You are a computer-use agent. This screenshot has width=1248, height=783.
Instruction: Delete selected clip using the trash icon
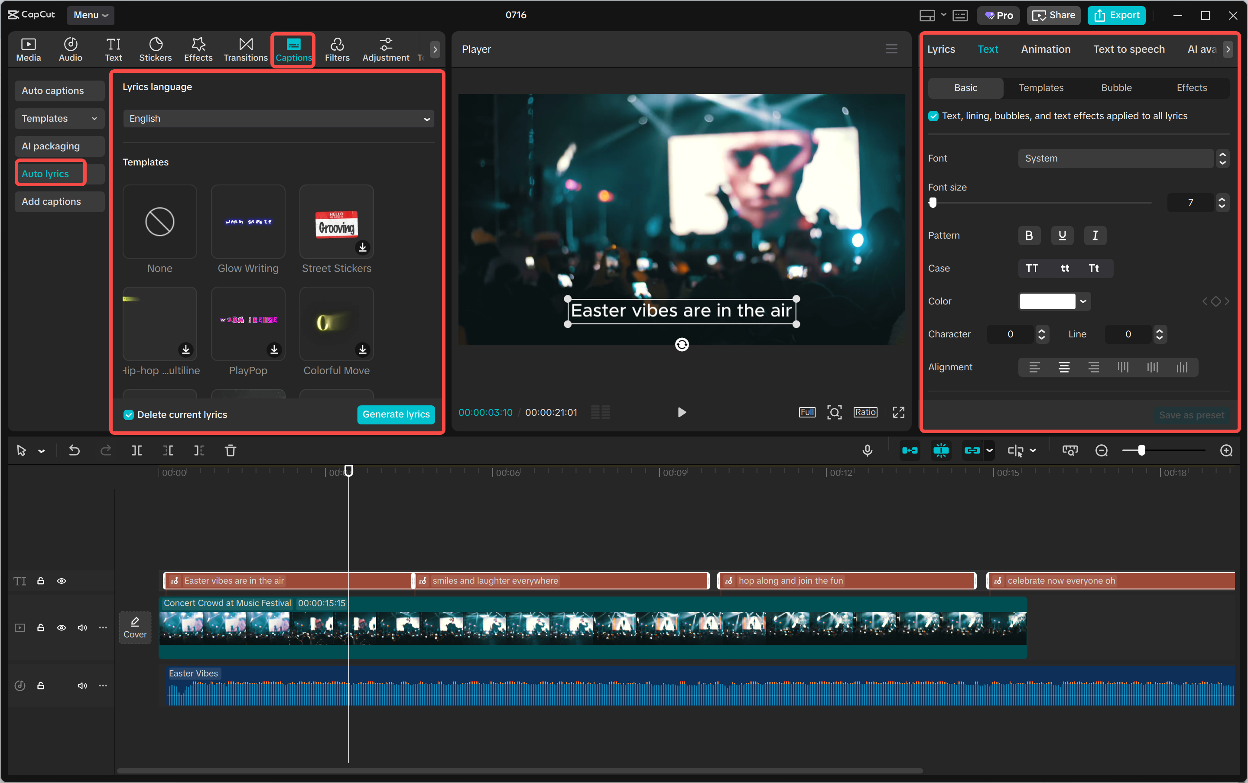[x=231, y=450]
